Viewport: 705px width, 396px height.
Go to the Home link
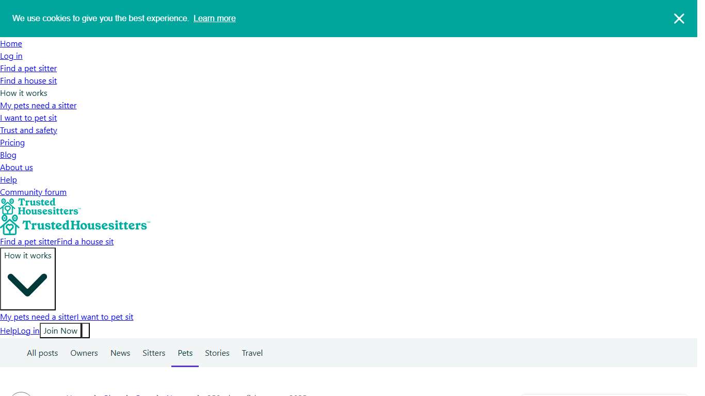(x=11, y=44)
